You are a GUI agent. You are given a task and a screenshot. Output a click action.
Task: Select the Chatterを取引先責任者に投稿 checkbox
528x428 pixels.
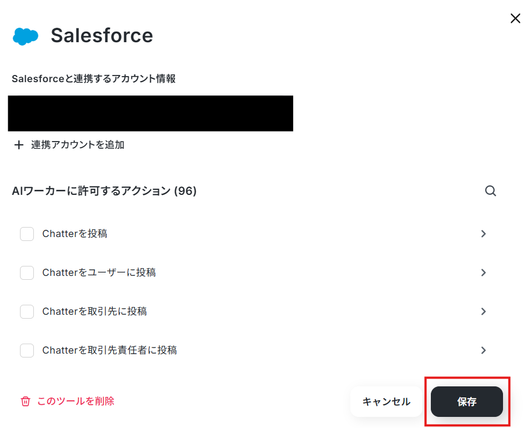click(x=27, y=350)
